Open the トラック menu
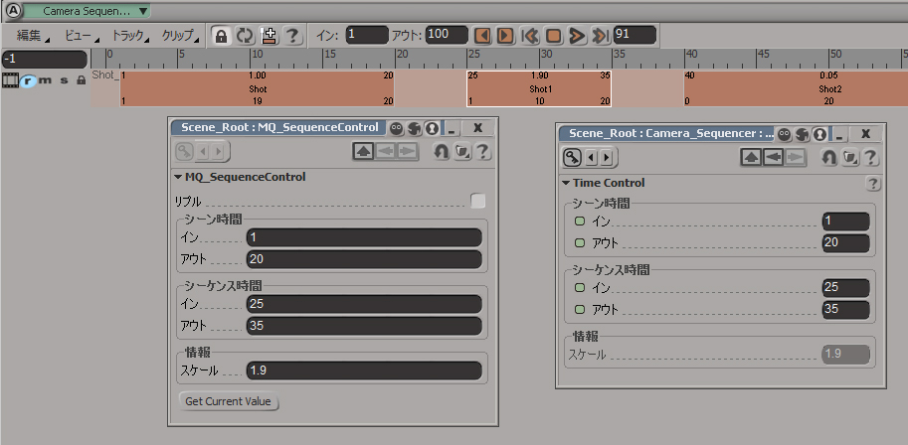Image resolution: width=908 pixels, height=445 pixels. pos(128,35)
